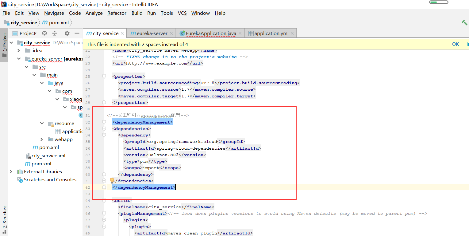Open the Project panel settings gear

pos(67,33)
